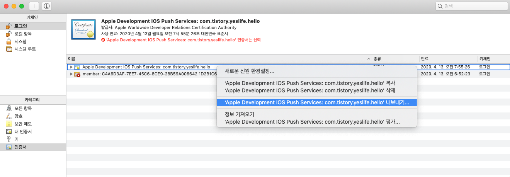
Task: Click the 카테고리 section header
Action: [32, 100]
